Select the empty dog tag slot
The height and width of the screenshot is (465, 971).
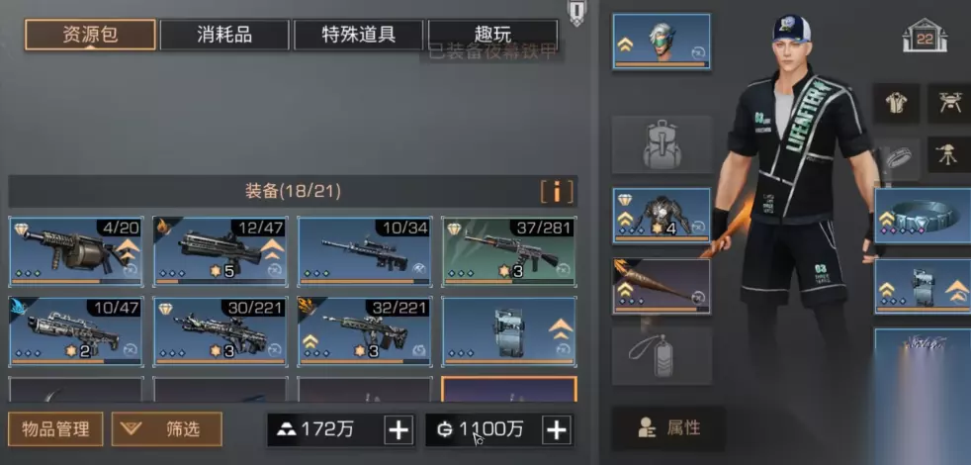(662, 355)
